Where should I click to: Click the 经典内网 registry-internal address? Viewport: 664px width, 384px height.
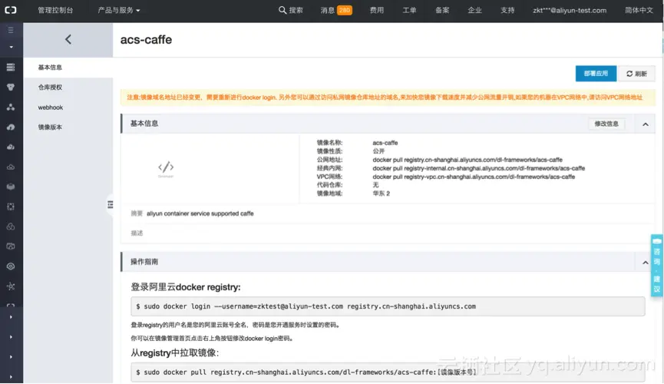tap(478, 168)
